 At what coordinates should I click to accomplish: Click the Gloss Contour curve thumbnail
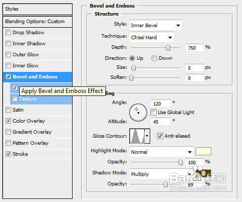tap(137, 136)
